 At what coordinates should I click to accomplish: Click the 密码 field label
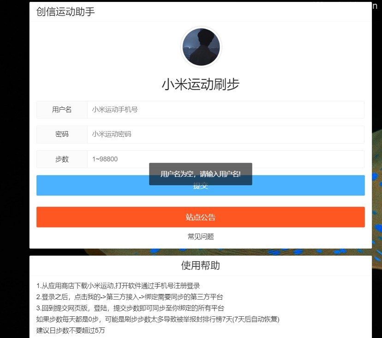[62, 134]
